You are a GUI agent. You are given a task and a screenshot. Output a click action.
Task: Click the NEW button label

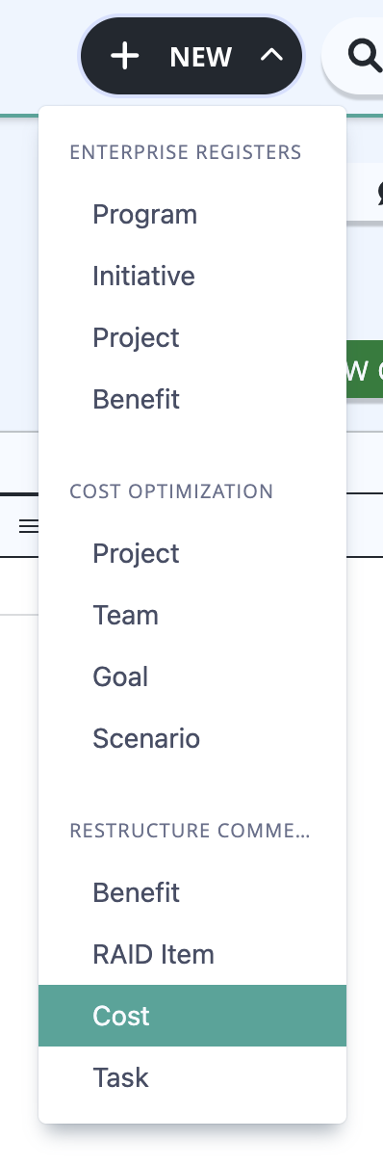(x=201, y=57)
